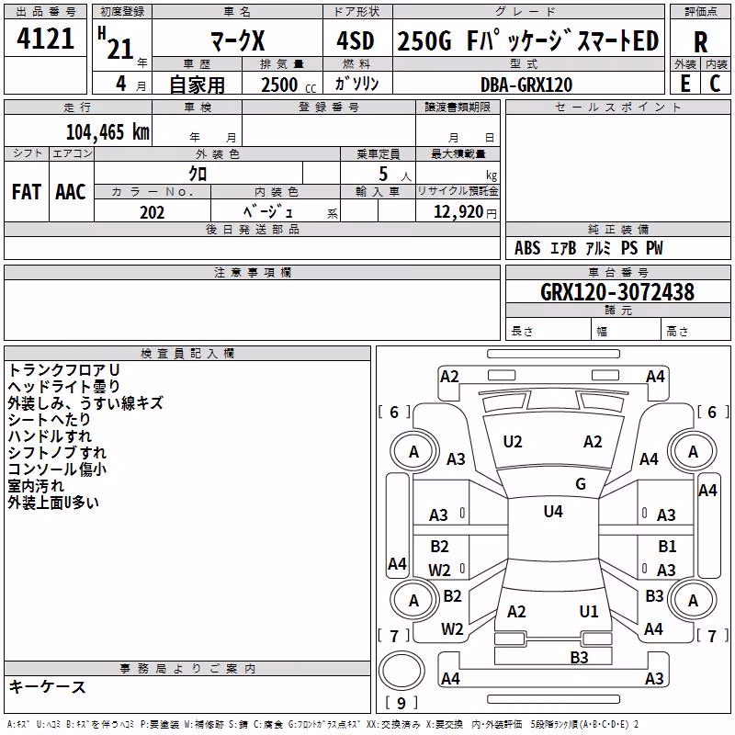Select the damage code legend at the bottom
This screenshot has width=735, height=735.
pos(323,725)
